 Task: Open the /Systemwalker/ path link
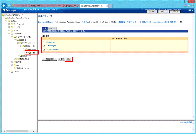53,50
